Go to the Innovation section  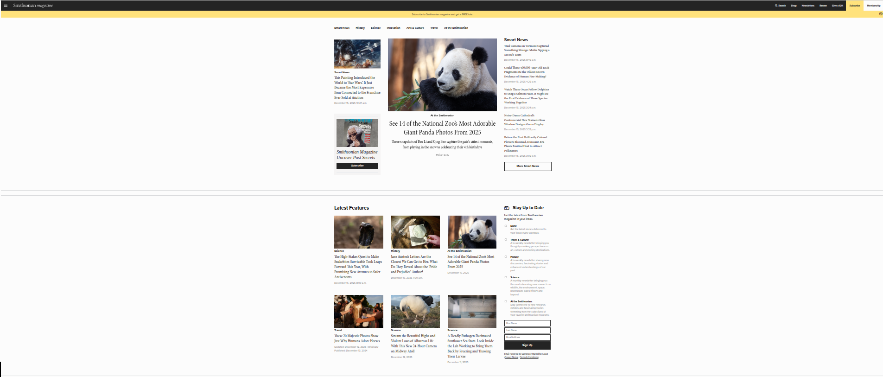(394, 28)
